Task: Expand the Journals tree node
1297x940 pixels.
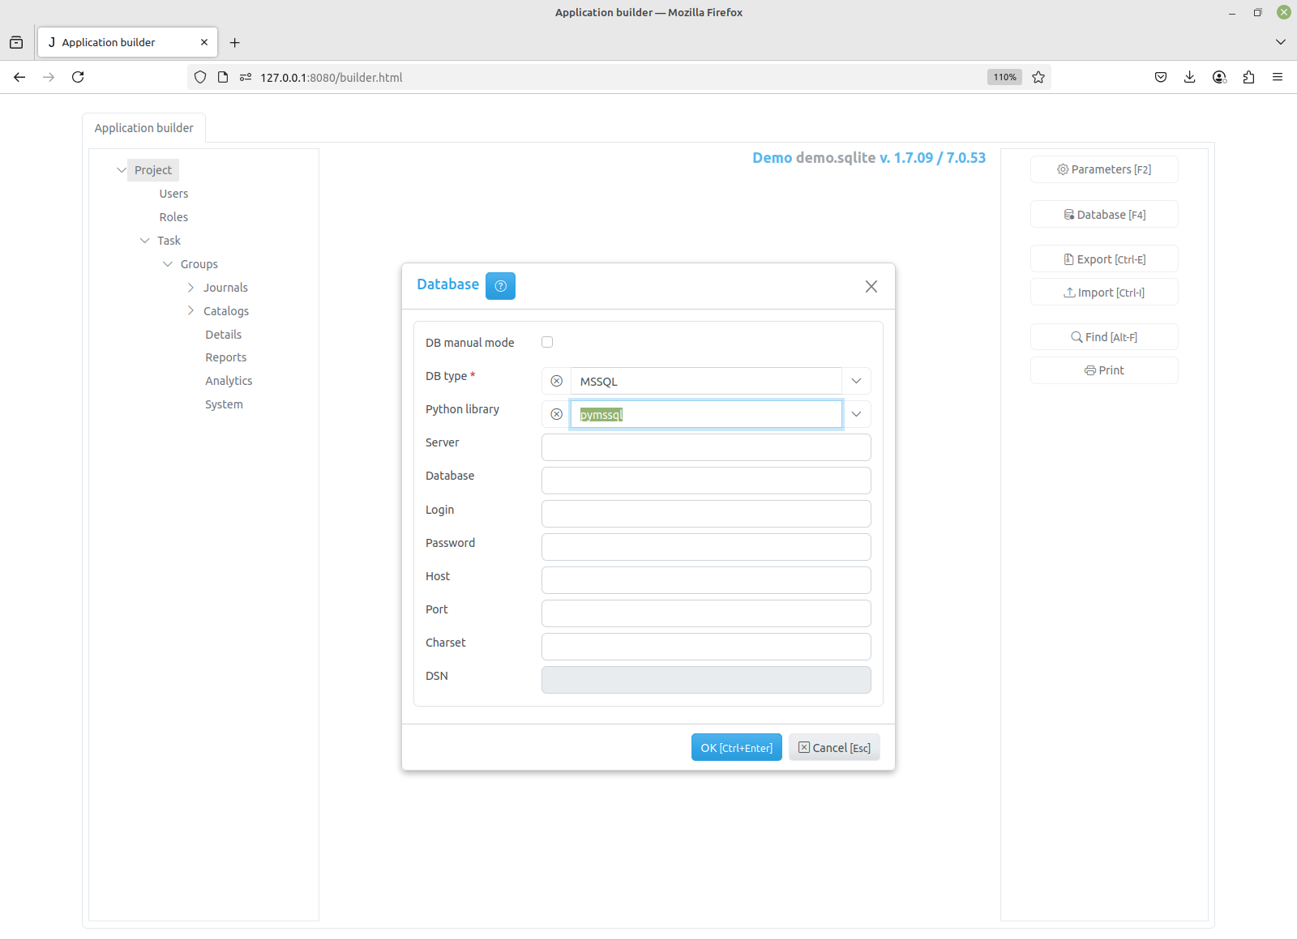Action: 190,288
